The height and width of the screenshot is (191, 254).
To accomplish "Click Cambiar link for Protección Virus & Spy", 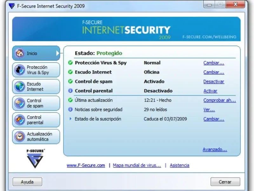I will (x=214, y=63).
